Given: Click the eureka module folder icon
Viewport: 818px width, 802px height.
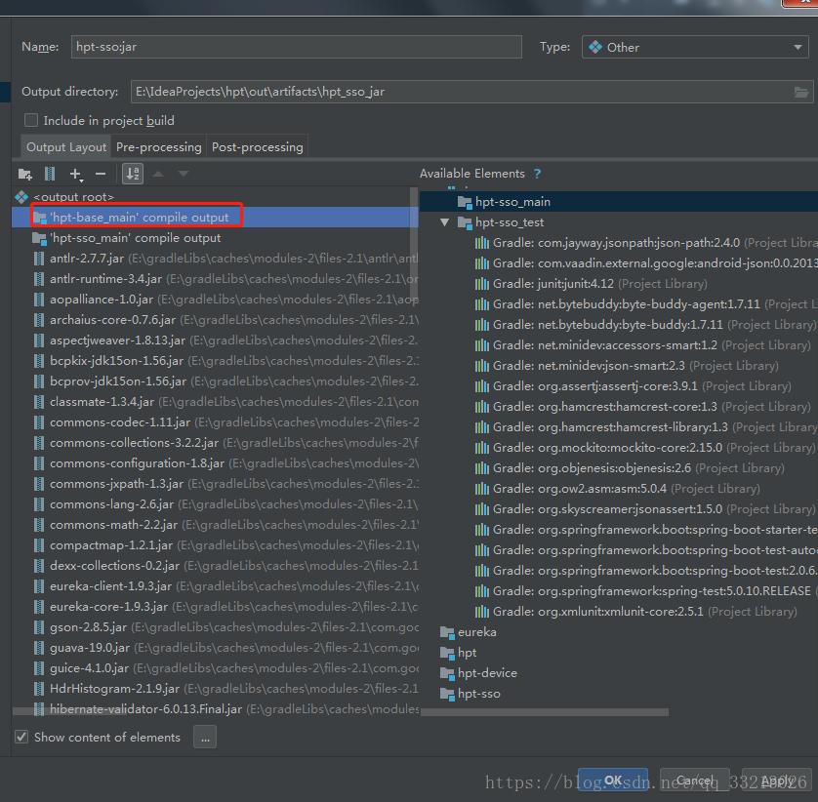Looking at the screenshot, I should click(x=447, y=632).
